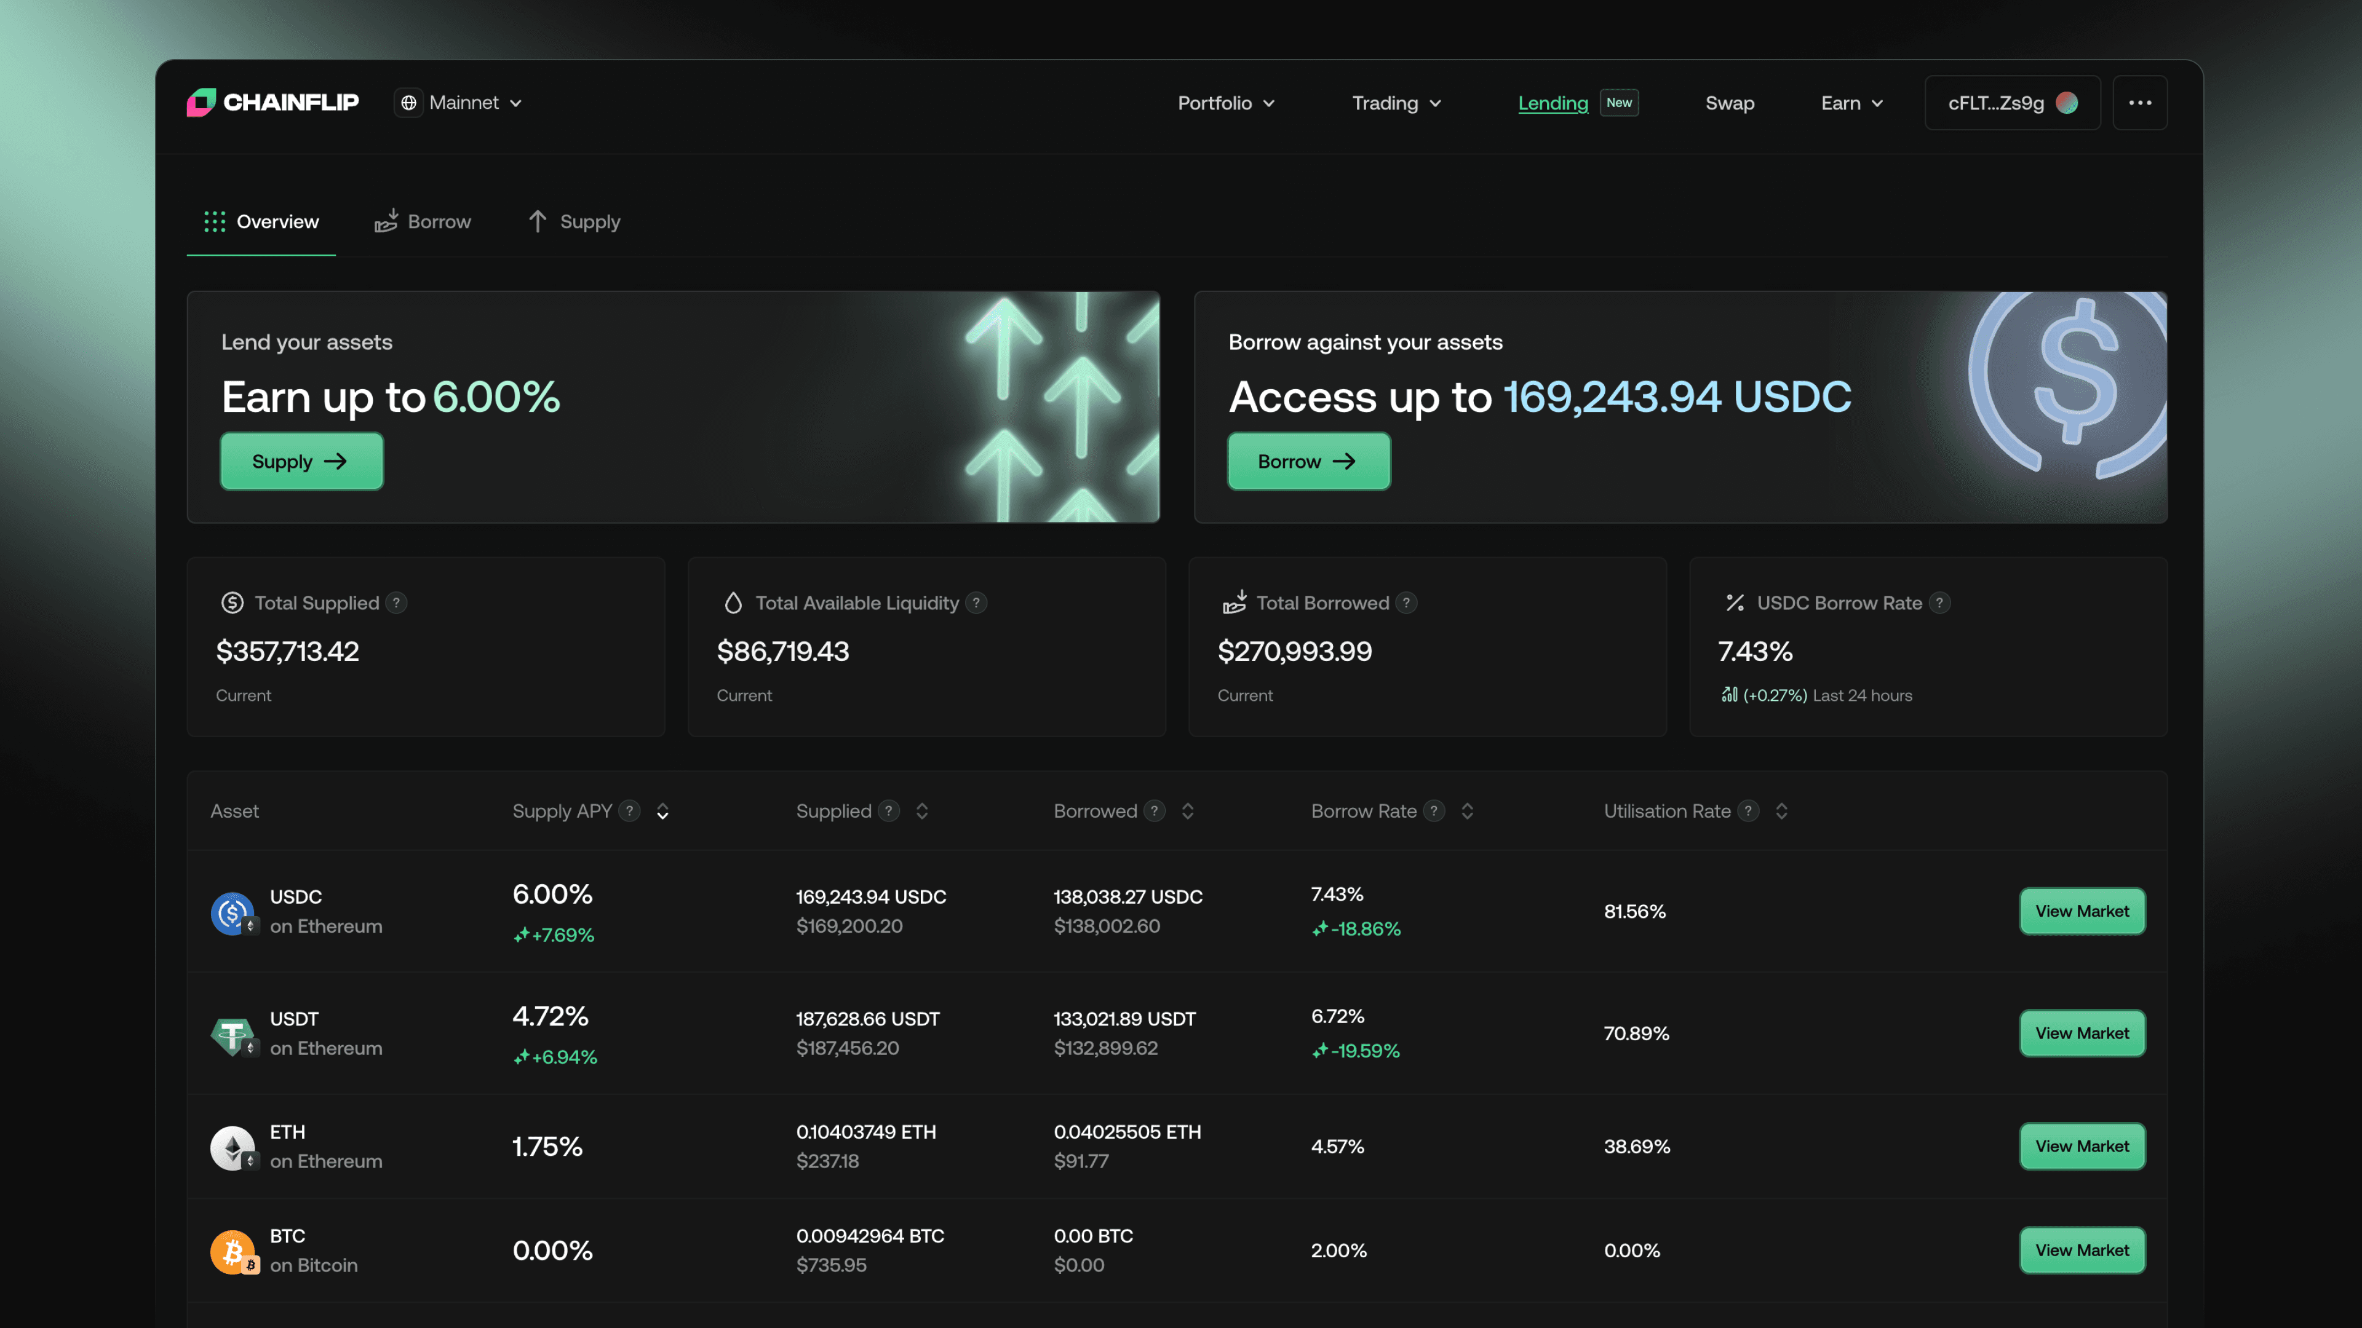
Task: Expand the Earn menu
Action: (1851, 103)
